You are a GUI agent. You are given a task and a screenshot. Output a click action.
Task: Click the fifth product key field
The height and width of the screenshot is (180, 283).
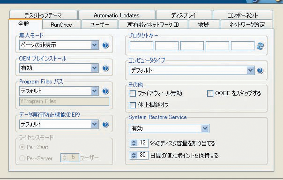243,45
